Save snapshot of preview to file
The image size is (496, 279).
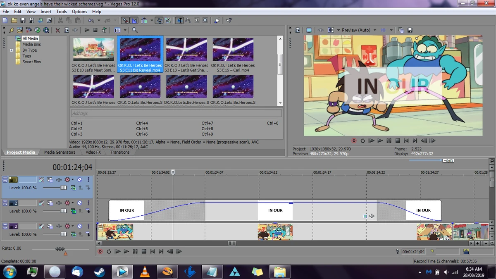pyautogui.click(x=410, y=30)
